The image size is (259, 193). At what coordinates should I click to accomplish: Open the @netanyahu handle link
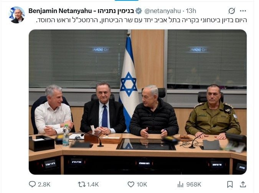pos(163,11)
